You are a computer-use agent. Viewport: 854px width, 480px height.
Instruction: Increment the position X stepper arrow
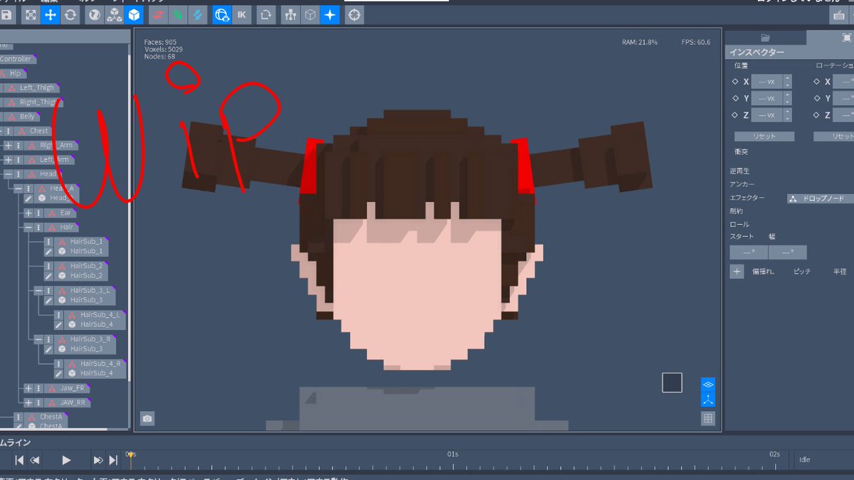pyautogui.click(x=787, y=78)
